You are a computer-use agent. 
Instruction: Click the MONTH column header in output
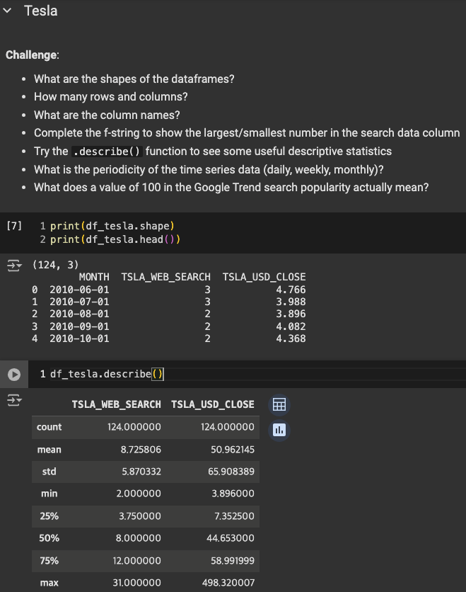tap(94, 277)
